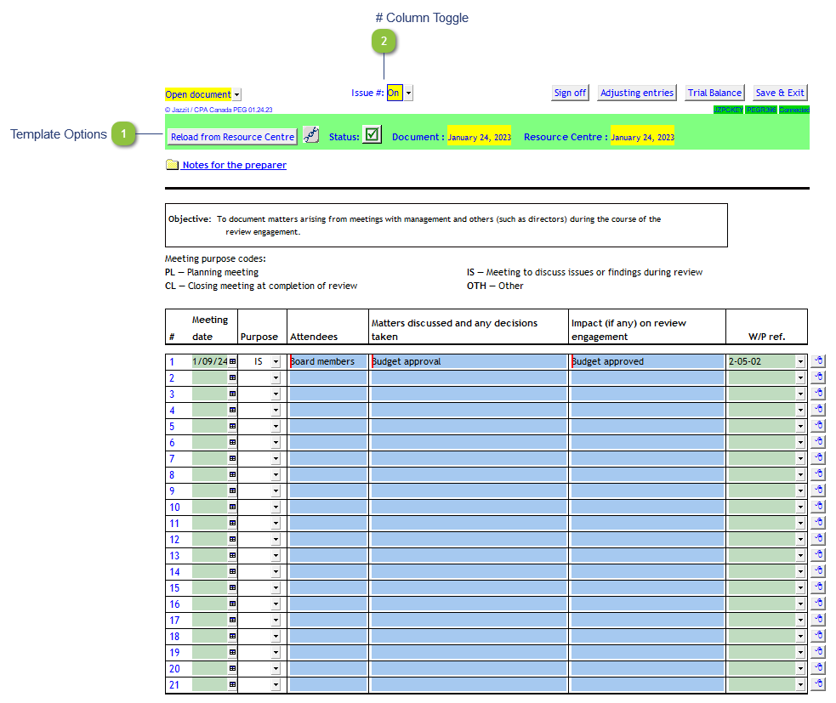
Task: Click the mouse icon at end of row 1
Action: [818, 360]
